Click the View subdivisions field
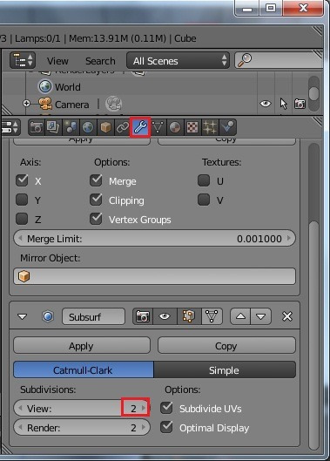 82,408
